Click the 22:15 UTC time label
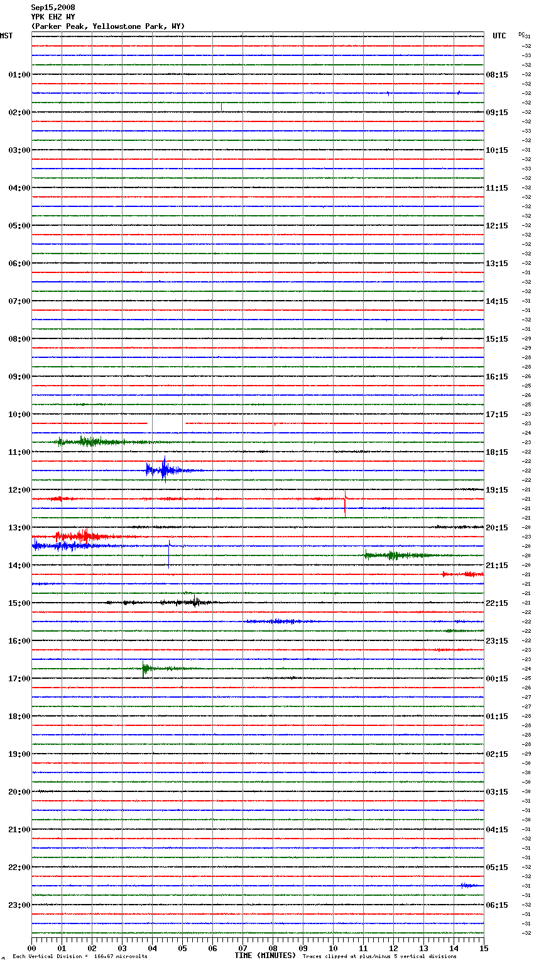 click(497, 603)
